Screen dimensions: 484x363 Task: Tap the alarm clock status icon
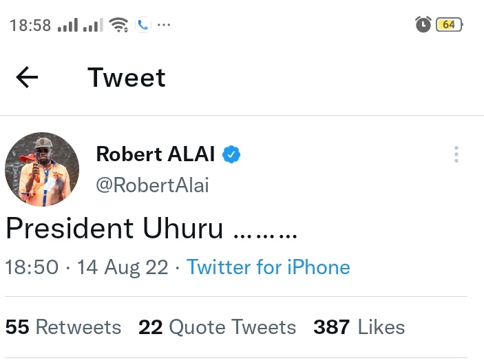tap(423, 25)
